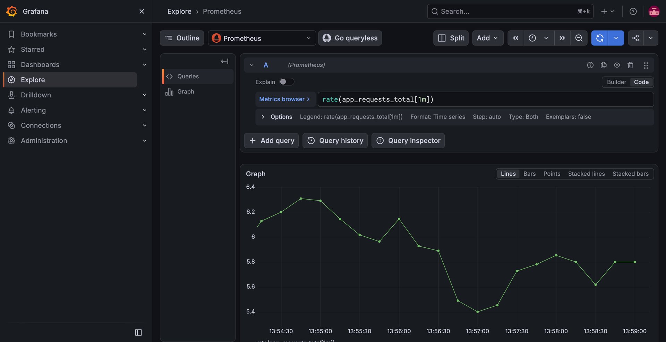Zoom out the time range
This screenshot has height=342, width=666.
click(579, 38)
